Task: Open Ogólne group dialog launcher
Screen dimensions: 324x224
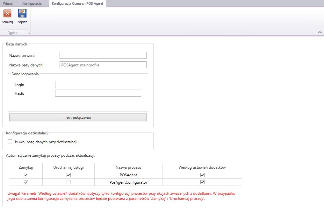Action: click(29, 33)
